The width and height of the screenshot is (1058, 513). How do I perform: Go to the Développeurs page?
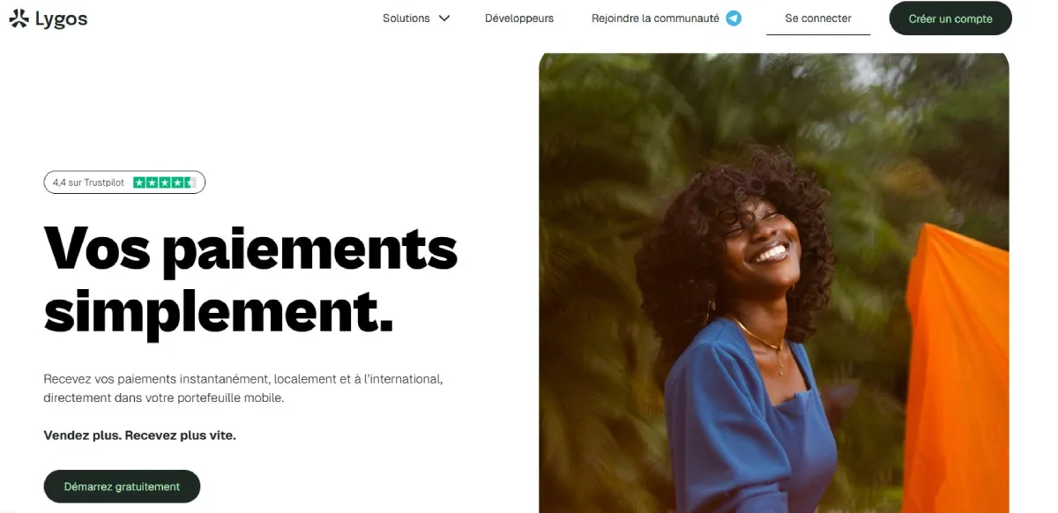[519, 18]
